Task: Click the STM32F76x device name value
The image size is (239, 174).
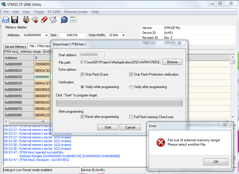Action: tap(172, 28)
